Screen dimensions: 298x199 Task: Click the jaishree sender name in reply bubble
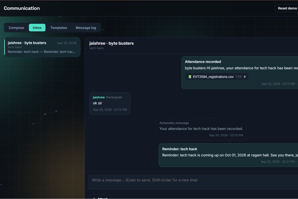[99, 97]
